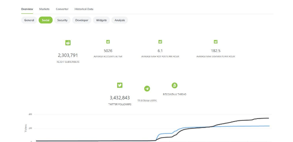Open the Overview tab
Image resolution: width=293 pixels, height=142 pixels.
tap(27, 9)
